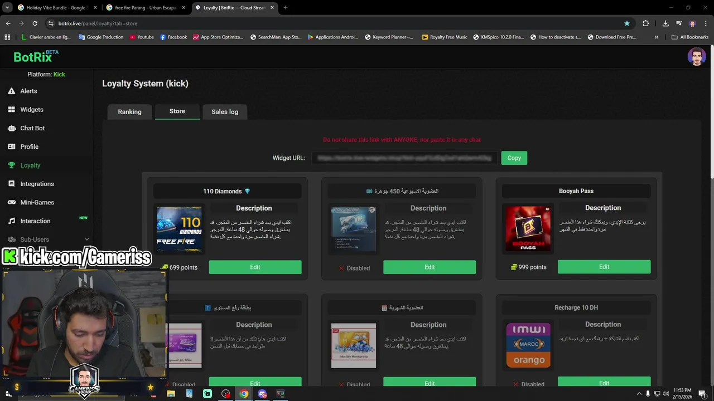Viewport: 714px width, 401px height.
Task: Reload the botrix.live page
Action: click(x=35, y=23)
